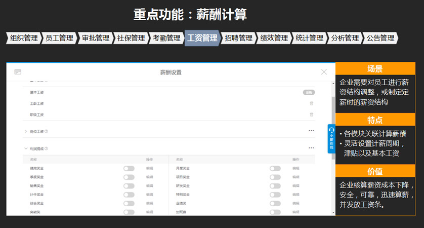Click help icon beside 利润提成
424x228 pixels.
click(x=47, y=148)
